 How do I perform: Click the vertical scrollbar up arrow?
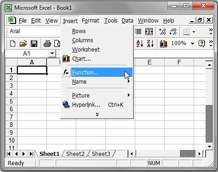(x=209, y=65)
